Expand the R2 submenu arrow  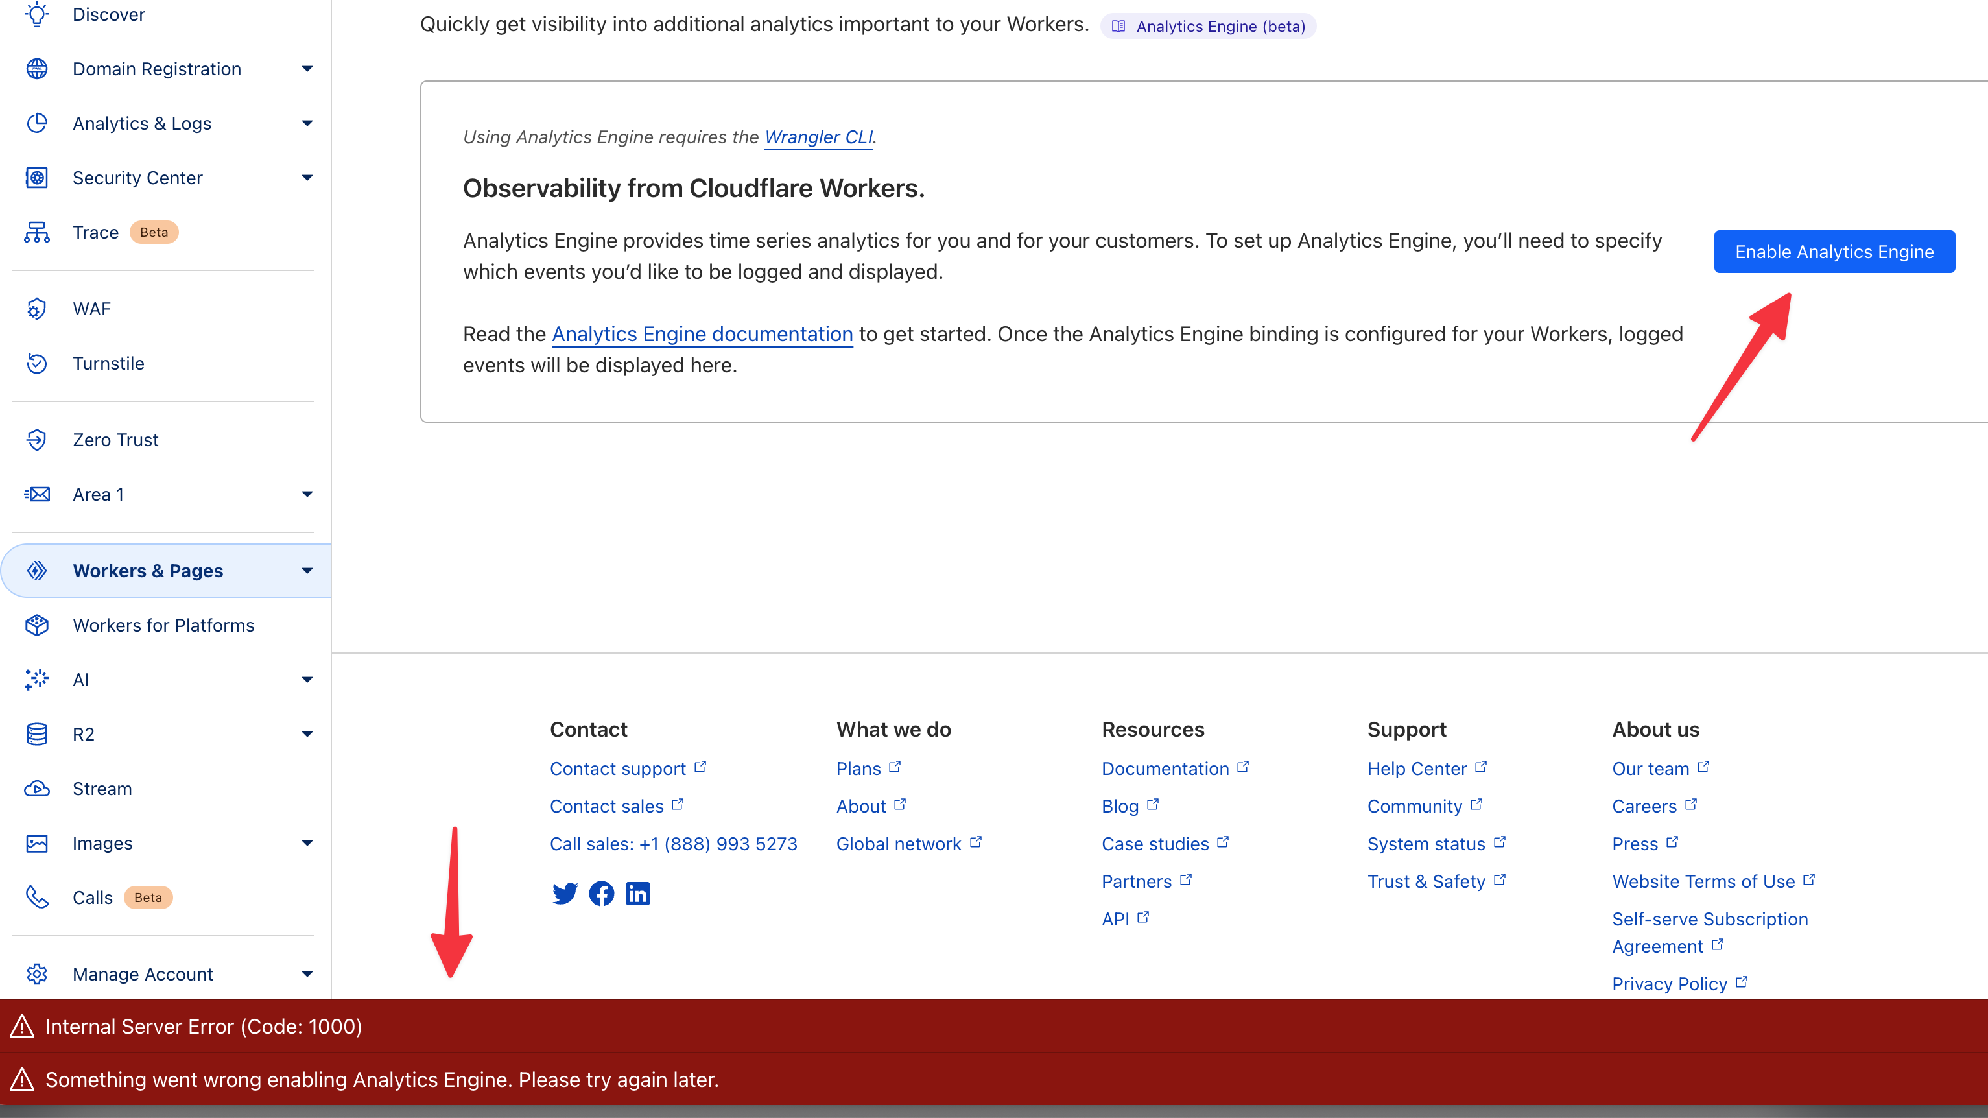307,734
